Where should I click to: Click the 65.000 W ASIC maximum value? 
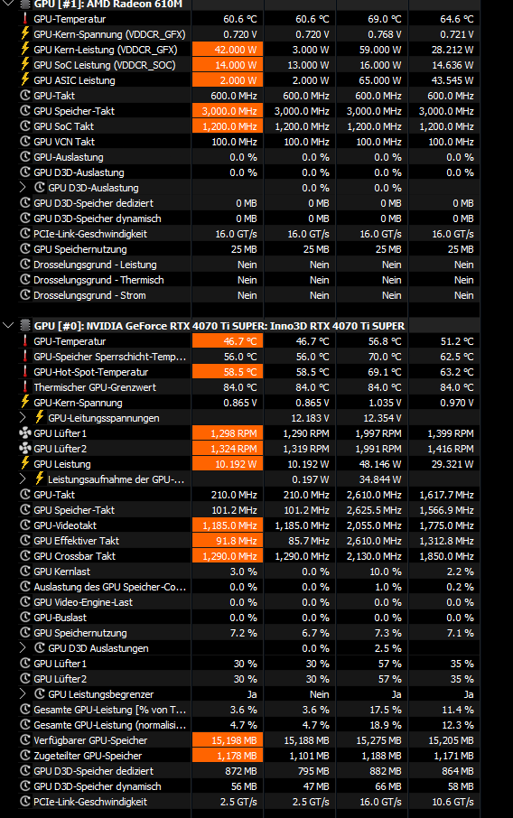pos(381,79)
